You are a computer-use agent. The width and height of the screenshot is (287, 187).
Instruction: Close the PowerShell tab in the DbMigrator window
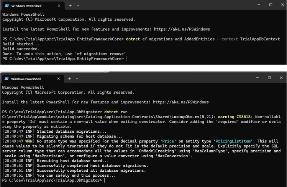click(x=59, y=79)
